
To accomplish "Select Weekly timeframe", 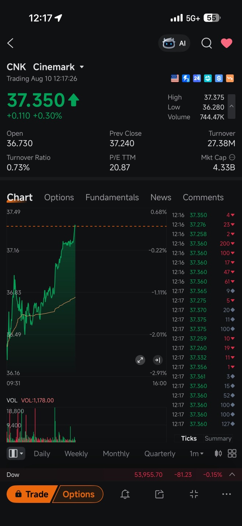I will click(x=76, y=454).
